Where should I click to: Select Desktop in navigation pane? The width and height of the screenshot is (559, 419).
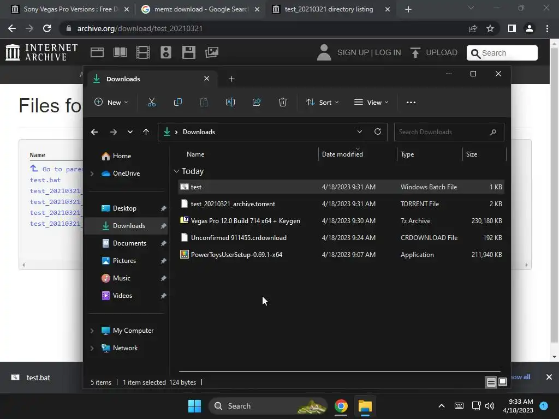[124, 208]
